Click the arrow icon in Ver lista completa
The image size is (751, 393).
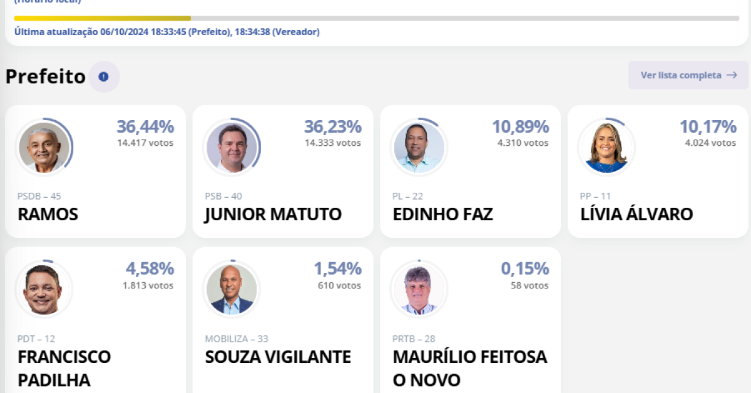point(732,75)
